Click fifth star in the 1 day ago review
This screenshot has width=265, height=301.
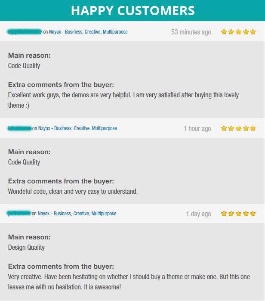(253, 214)
